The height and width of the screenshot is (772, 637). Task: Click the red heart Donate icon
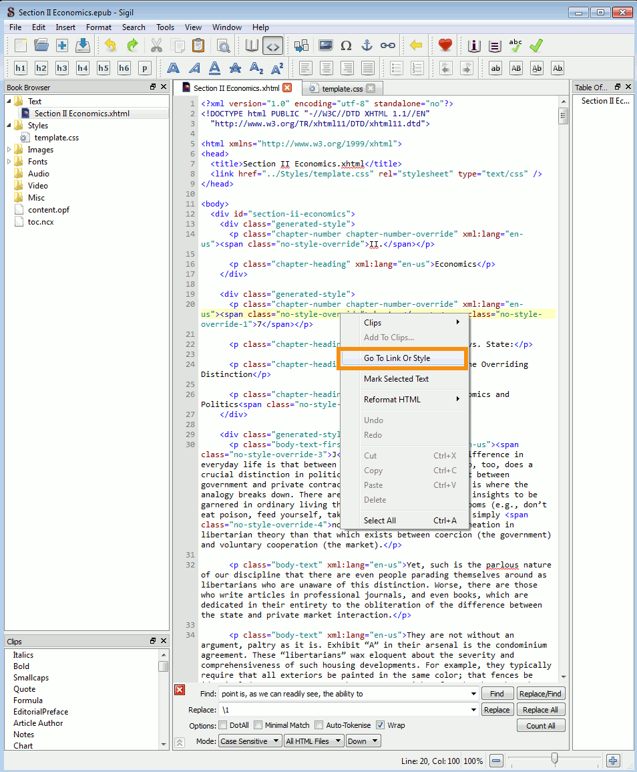[445, 45]
